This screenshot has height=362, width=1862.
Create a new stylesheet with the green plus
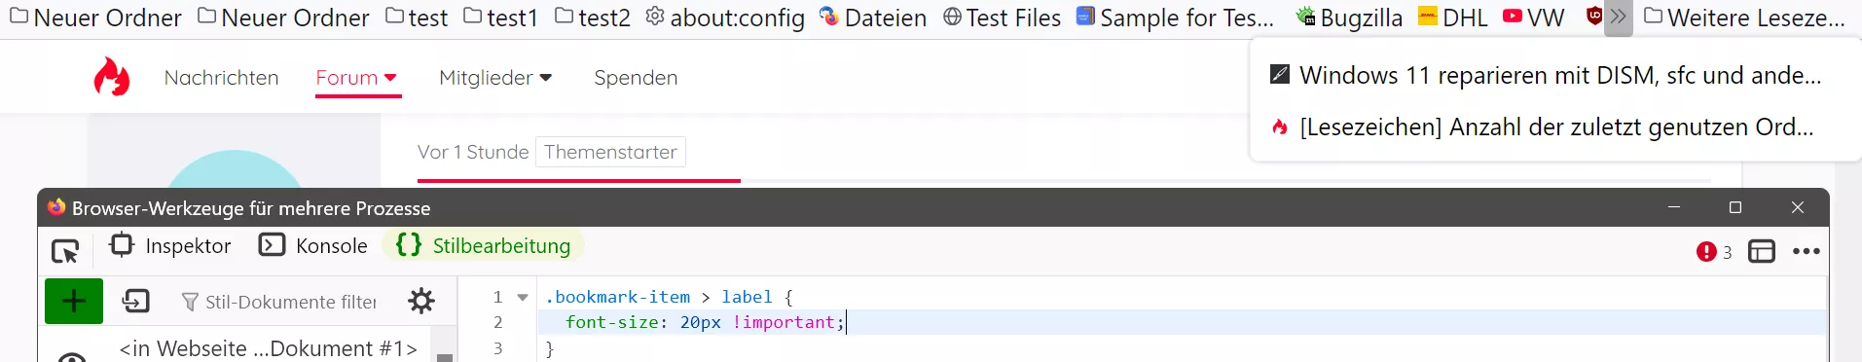[x=74, y=301]
